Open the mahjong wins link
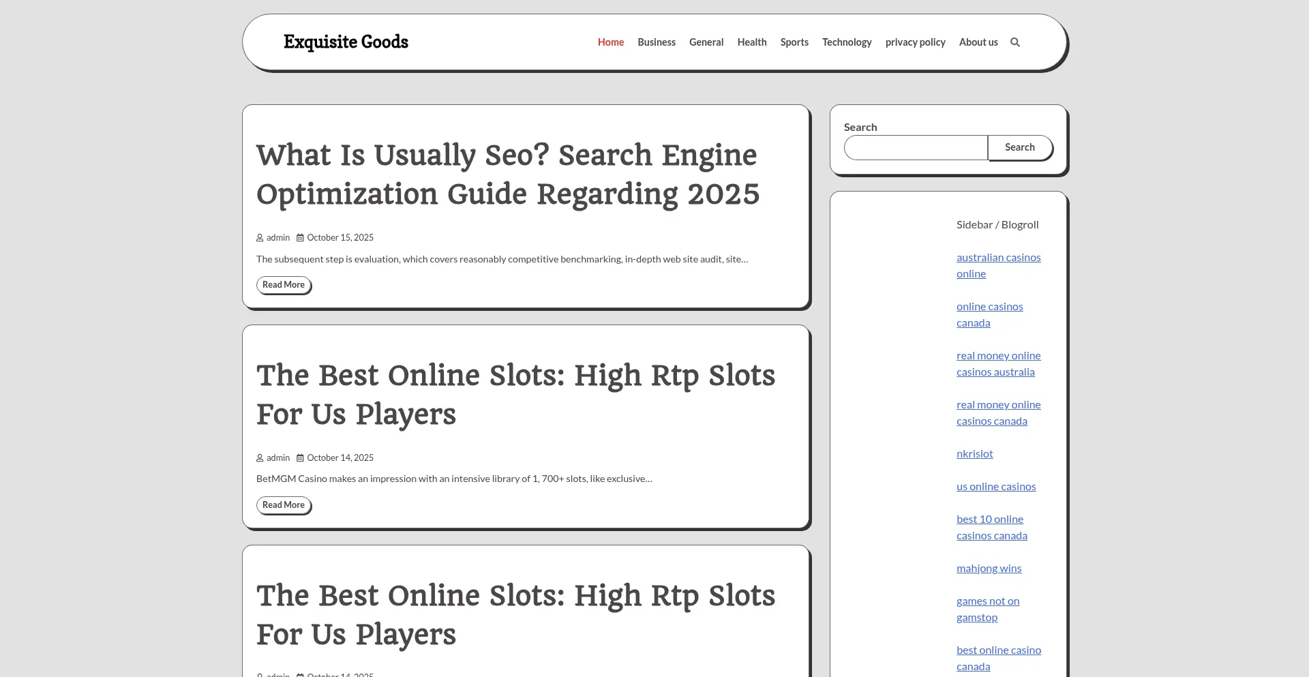The width and height of the screenshot is (1309, 677). tap(989, 569)
